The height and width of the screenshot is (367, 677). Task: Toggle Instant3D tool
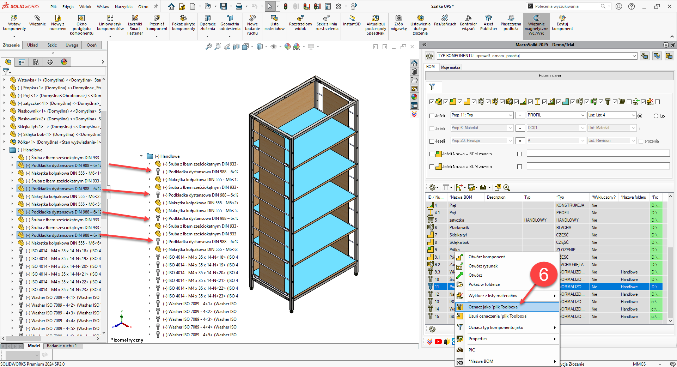point(352,21)
